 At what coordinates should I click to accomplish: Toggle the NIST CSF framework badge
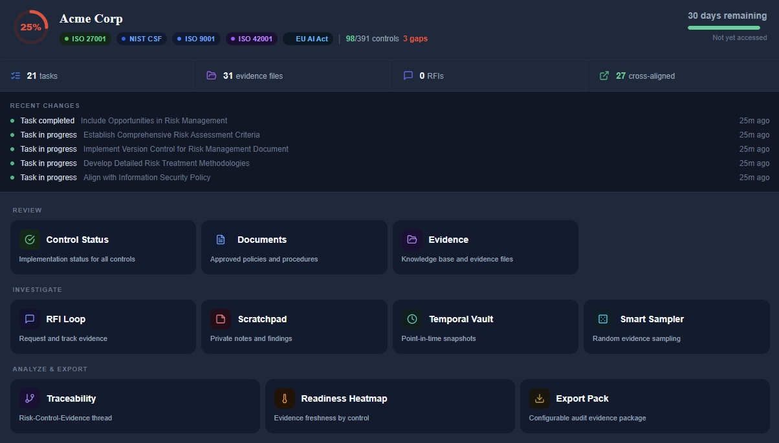[142, 39]
